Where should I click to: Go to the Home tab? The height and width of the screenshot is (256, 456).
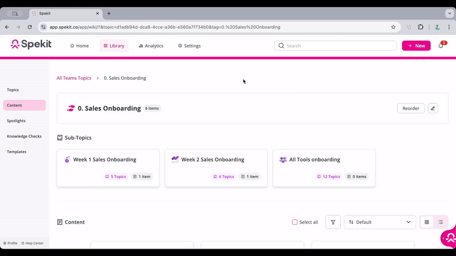(x=79, y=46)
